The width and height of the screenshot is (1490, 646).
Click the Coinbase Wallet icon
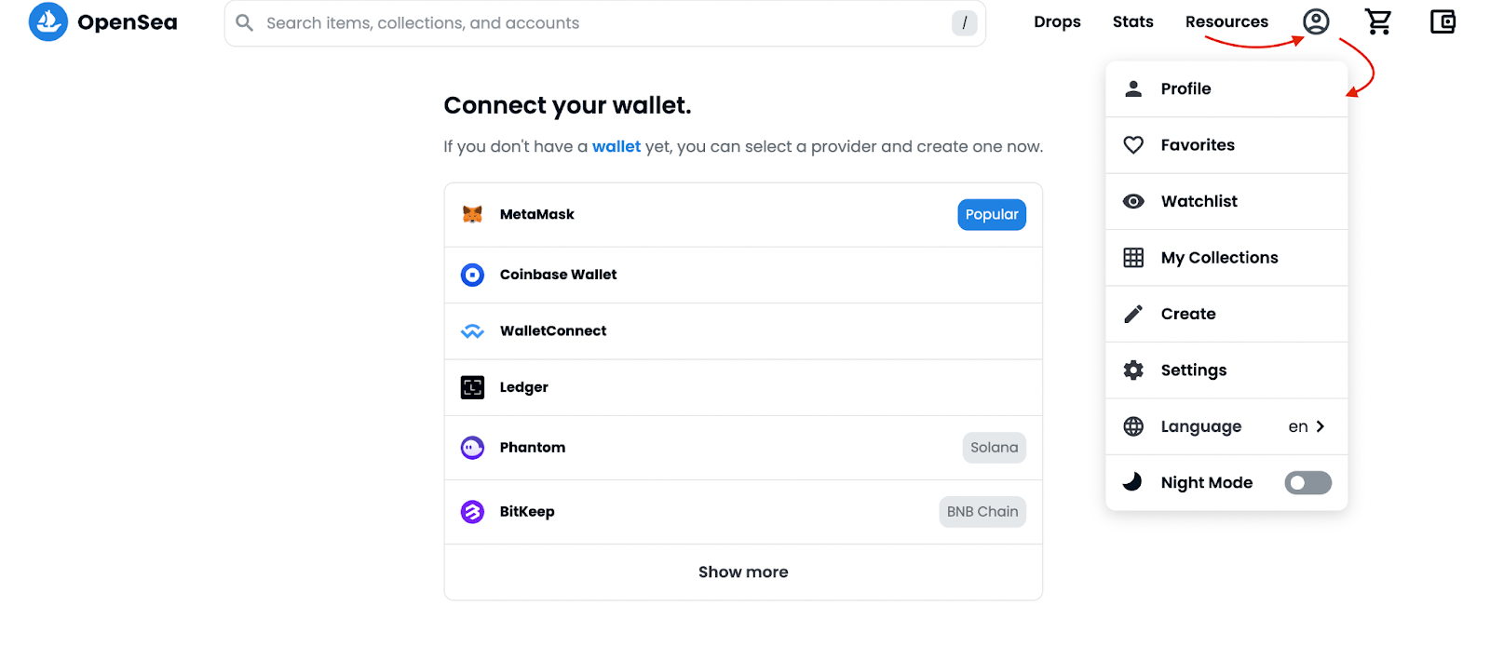[472, 275]
